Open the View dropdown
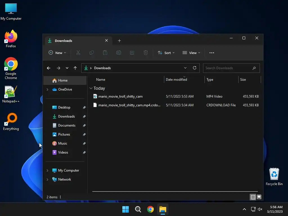The height and width of the screenshot is (216, 288). [x=191, y=53]
